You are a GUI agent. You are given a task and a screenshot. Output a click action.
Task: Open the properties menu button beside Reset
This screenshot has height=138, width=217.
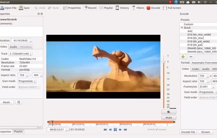point(19,102)
